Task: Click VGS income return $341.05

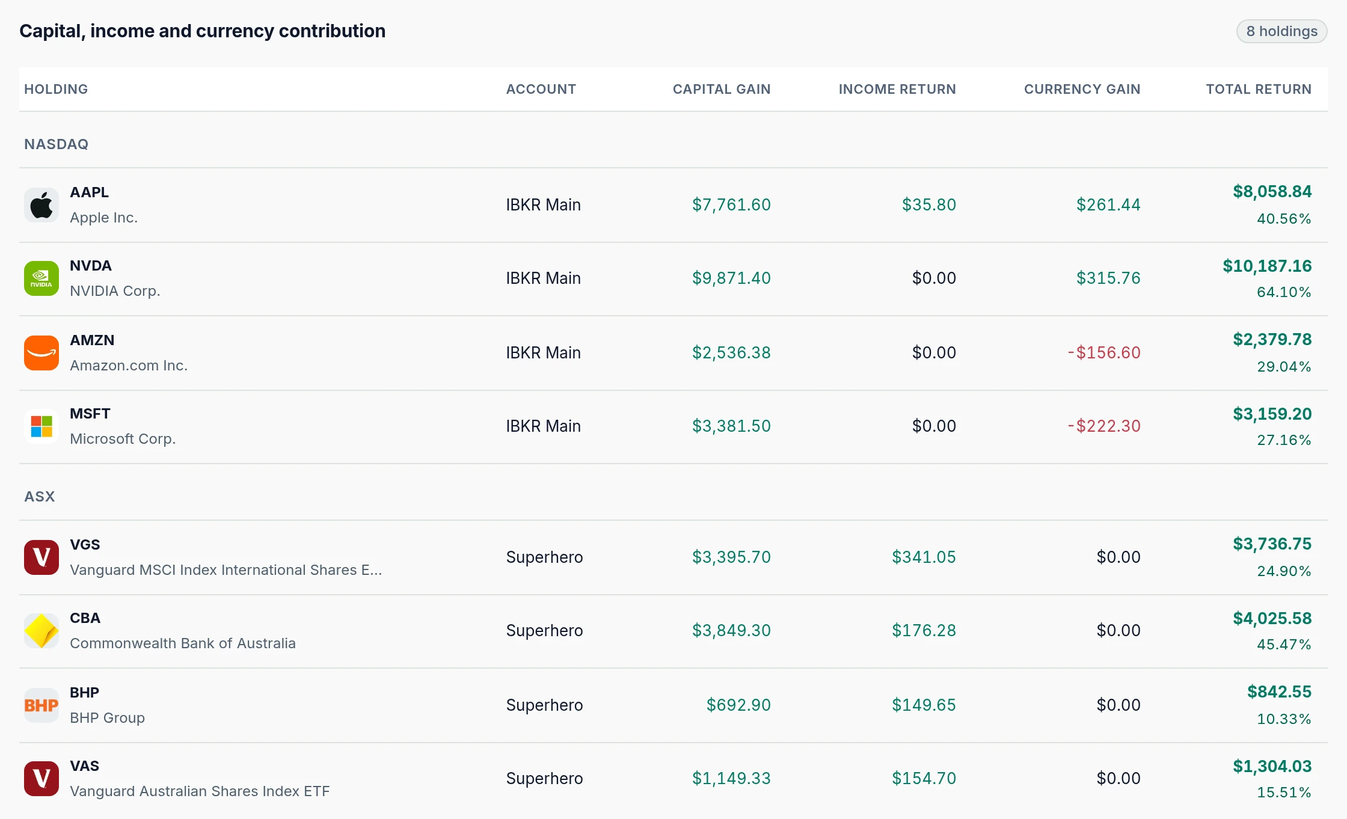Action: tap(924, 557)
